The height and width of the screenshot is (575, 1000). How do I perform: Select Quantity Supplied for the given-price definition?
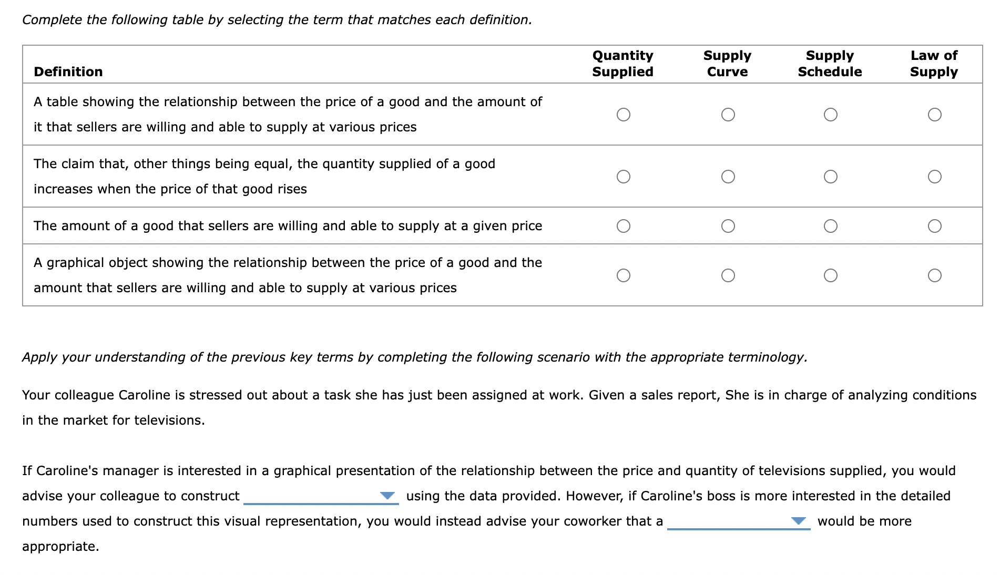point(624,226)
